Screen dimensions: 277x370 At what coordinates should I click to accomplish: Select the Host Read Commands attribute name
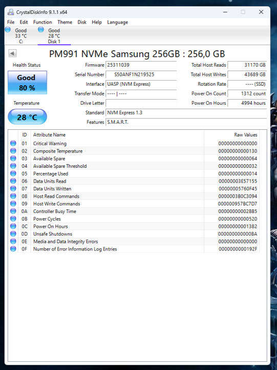click(56, 197)
